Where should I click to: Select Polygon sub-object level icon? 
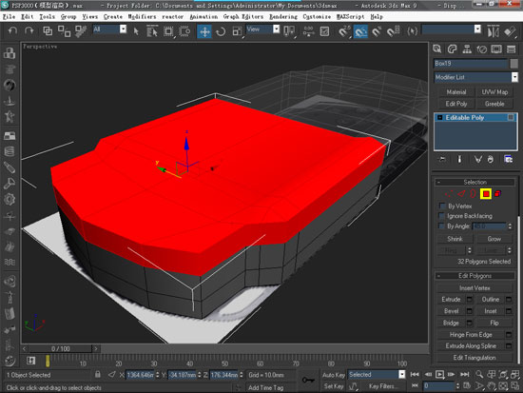(486, 194)
